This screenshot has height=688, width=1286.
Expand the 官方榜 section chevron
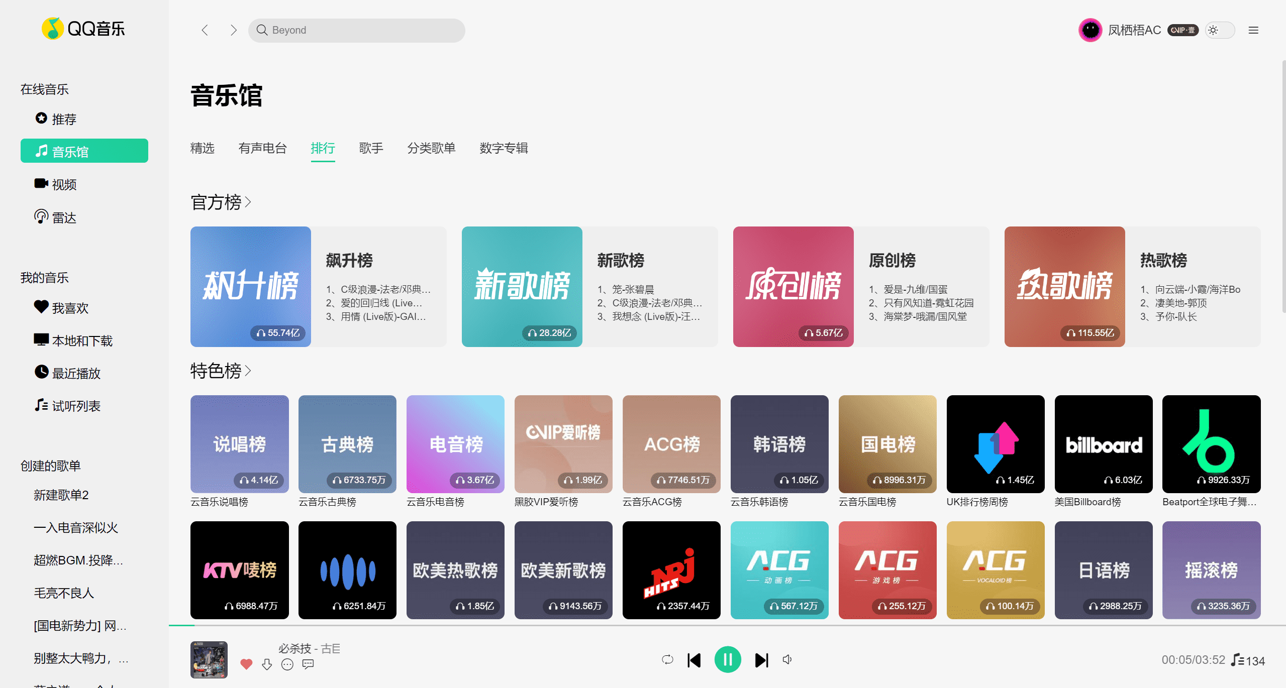pos(248,202)
